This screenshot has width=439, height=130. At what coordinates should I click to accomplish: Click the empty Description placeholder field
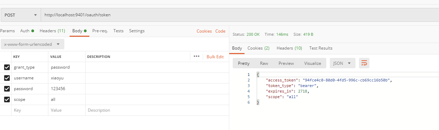click(x=157, y=110)
